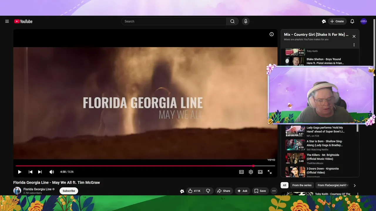Click the Mix Country Girl playlist title
This screenshot has width=376, height=211.
click(x=316, y=35)
